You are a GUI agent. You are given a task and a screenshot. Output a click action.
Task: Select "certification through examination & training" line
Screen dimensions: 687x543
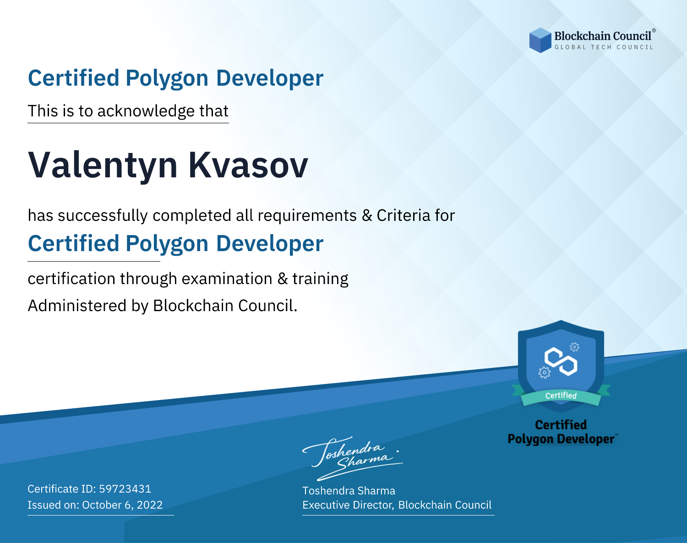click(188, 279)
